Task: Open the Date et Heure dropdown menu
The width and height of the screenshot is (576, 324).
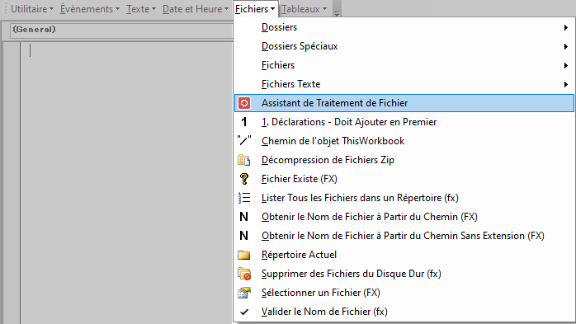Action: click(x=196, y=9)
